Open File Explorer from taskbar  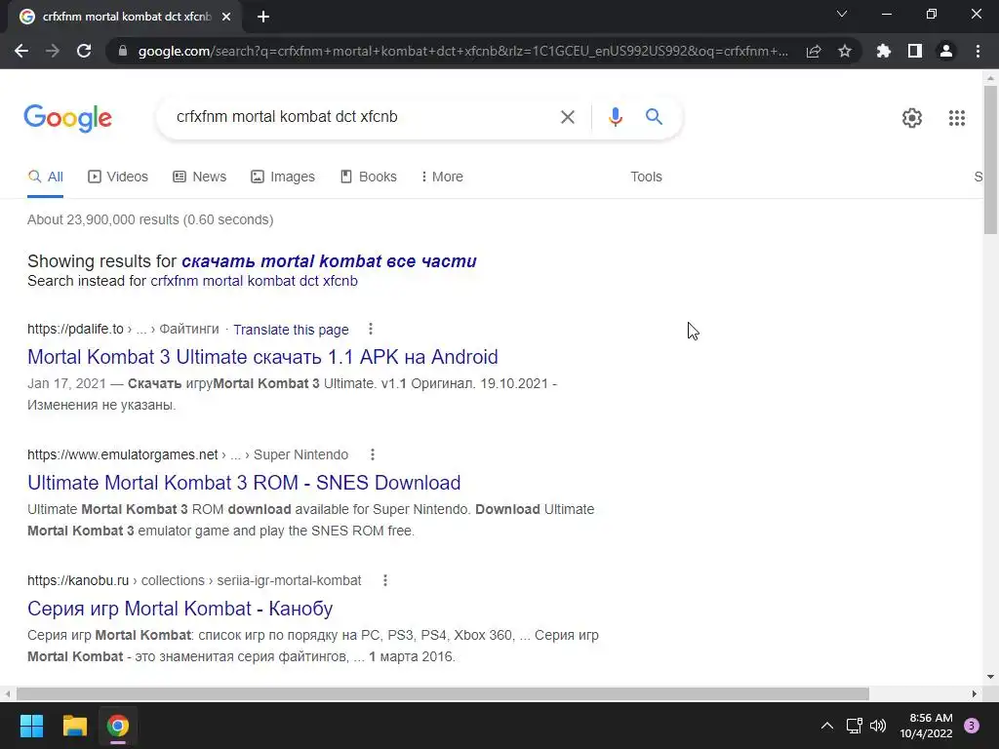point(74,726)
